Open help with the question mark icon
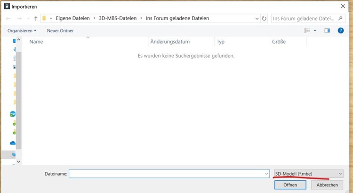The width and height of the screenshot is (353, 193). 341,30
